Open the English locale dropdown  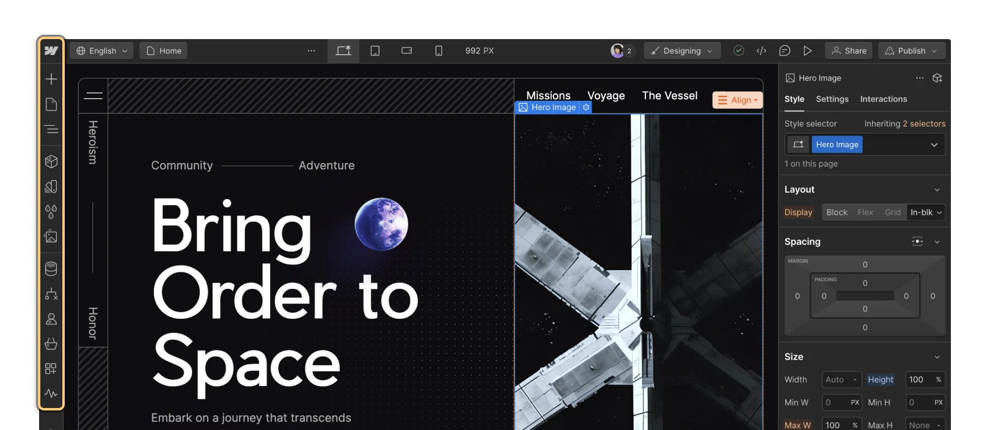click(102, 51)
